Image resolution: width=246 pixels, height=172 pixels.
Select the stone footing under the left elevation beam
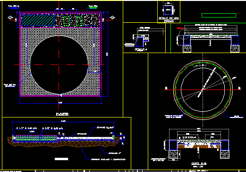187,49
